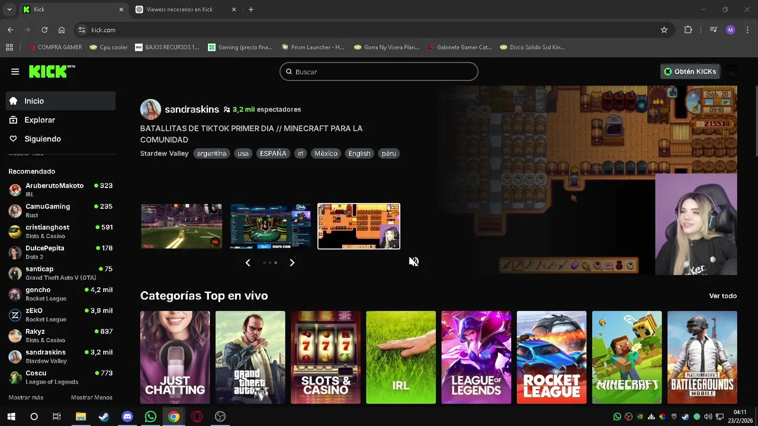Open the hamburger sidebar menu
Viewport: 758px width, 426px height.
click(x=15, y=72)
